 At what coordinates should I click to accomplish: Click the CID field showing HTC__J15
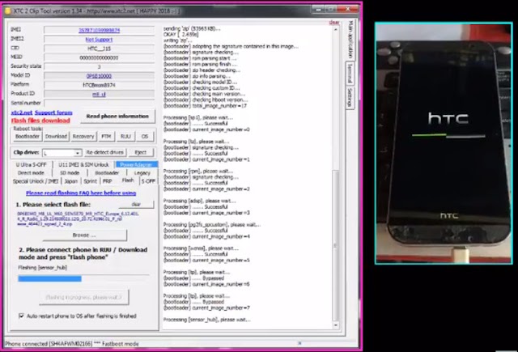[x=99, y=49]
